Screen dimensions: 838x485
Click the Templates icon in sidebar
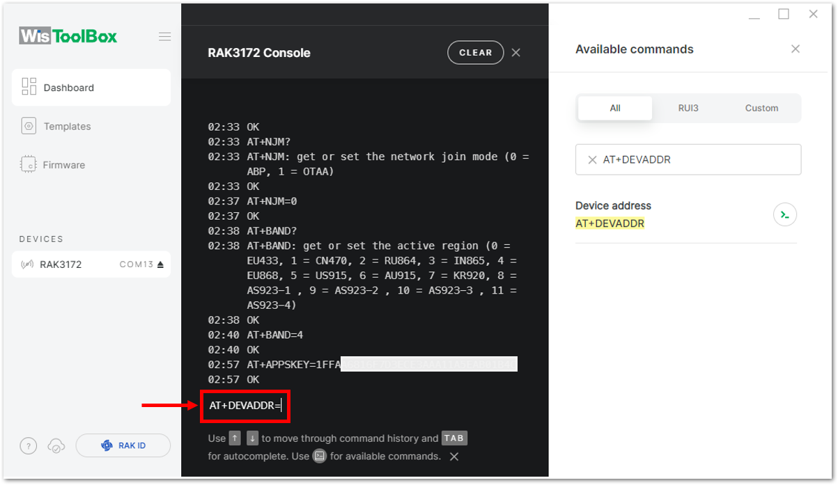coord(29,126)
